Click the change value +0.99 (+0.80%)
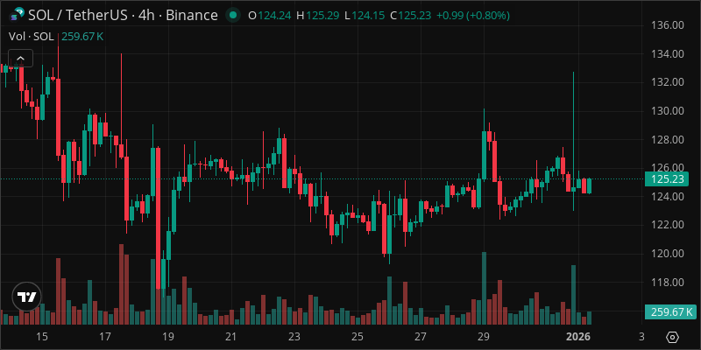 click(473, 16)
